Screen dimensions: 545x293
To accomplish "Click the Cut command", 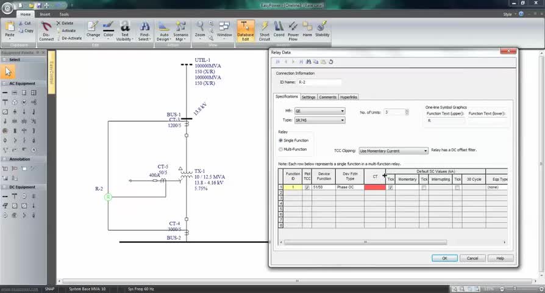I will pos(25,23).
